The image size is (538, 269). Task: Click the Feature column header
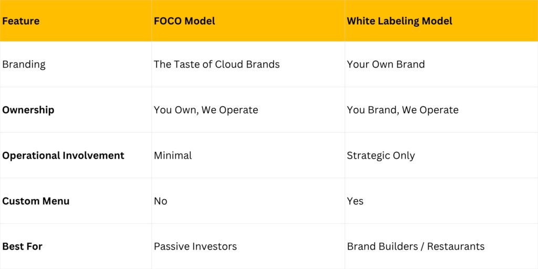click(21, 22)
